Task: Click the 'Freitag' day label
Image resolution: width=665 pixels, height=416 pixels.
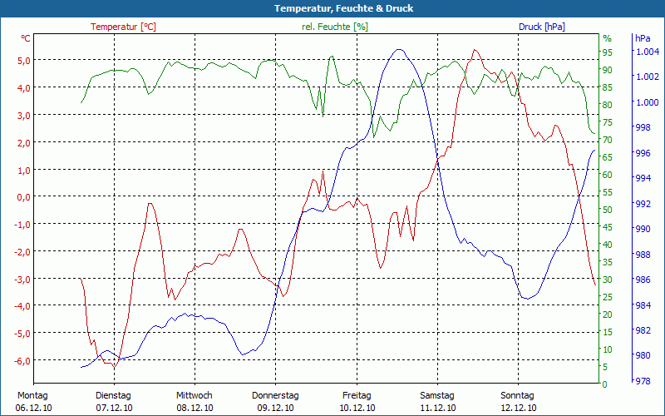Action: [357, 395]
